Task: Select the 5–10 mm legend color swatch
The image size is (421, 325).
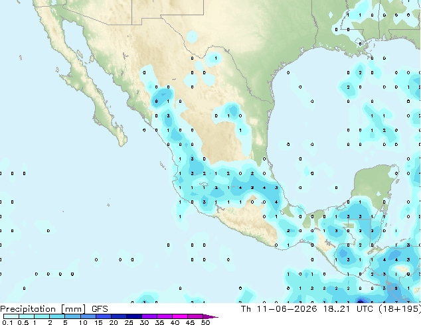Action: [x=72, y=316]
